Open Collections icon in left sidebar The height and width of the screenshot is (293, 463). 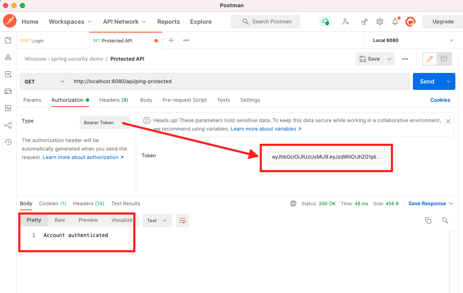8,40
